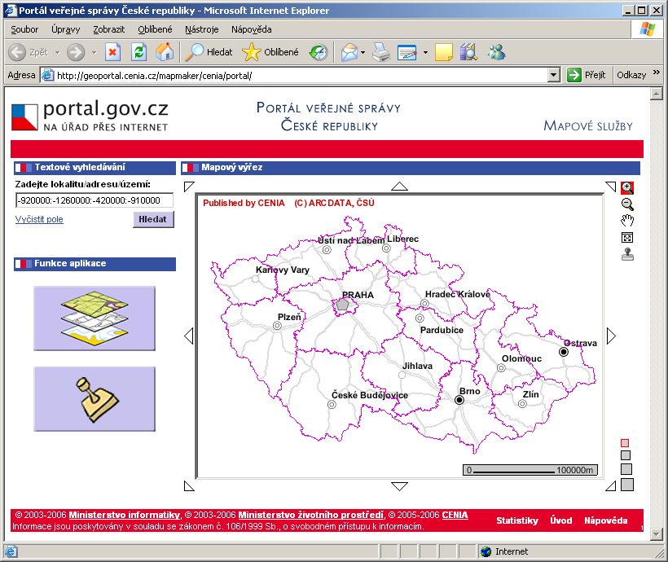
Task: Click the Edit page toolbar icon
Action: tap(407, 52)
